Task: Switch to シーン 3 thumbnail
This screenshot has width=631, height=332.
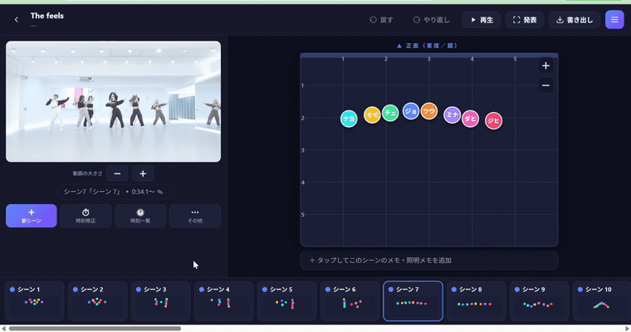Action: point(160,301)
